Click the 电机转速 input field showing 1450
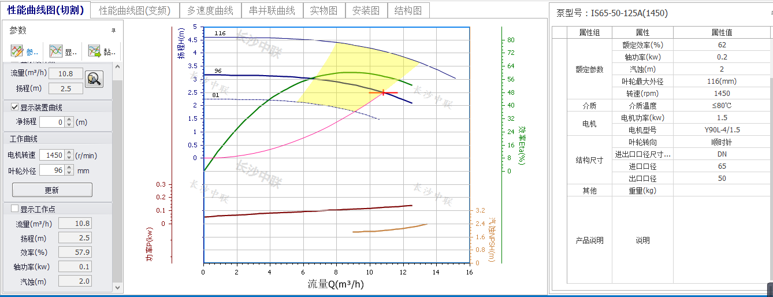 click(x=53, y=155)
